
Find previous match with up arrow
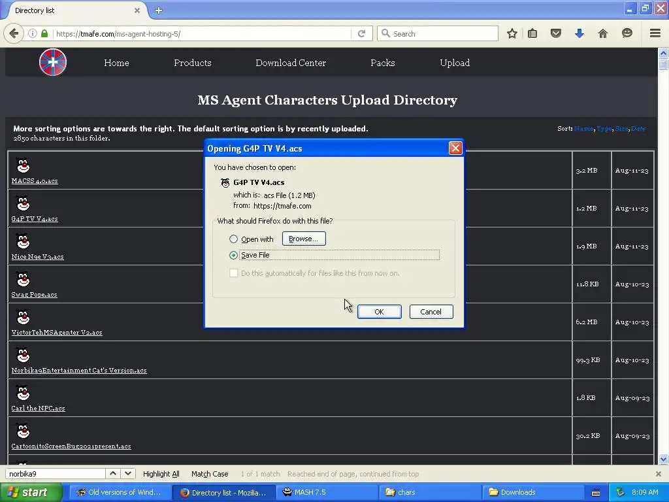click(112, 473)
